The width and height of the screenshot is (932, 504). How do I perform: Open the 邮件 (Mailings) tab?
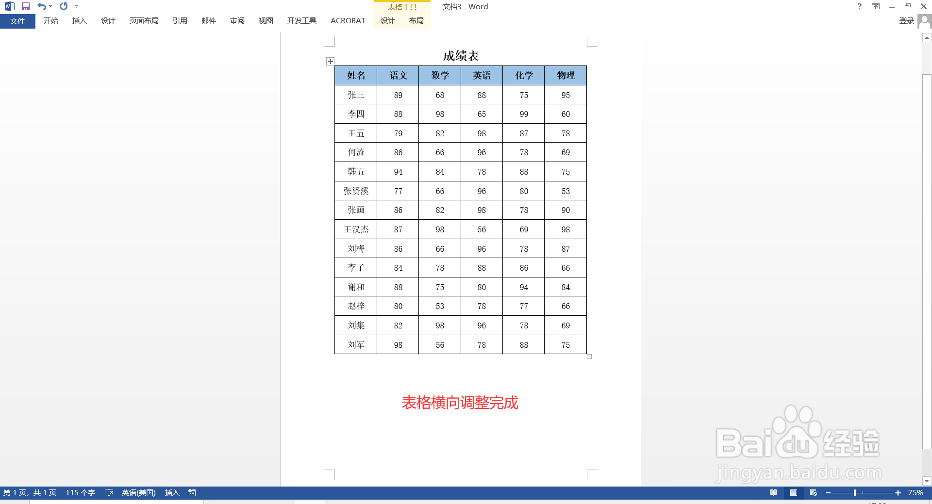coord(208,21)
